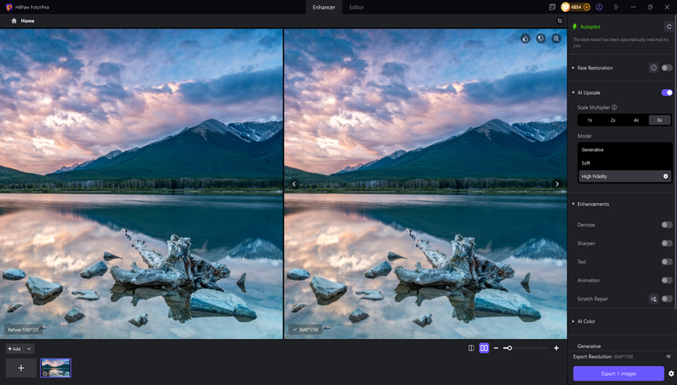Click the HitPaw FotorPea app logo
The width and height of the screenshot is (677, 385).
pos(9,7)
